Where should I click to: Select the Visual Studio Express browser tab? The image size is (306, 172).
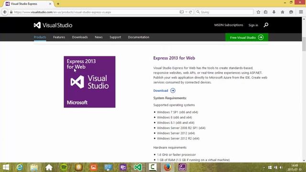(28, 4)
